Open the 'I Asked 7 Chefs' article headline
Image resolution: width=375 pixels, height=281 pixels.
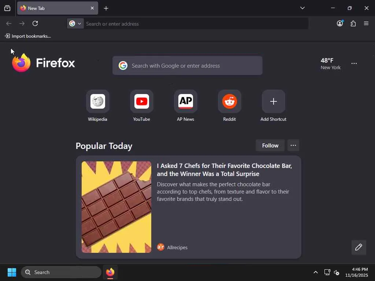pyautogui.click(x=224, y=170)
